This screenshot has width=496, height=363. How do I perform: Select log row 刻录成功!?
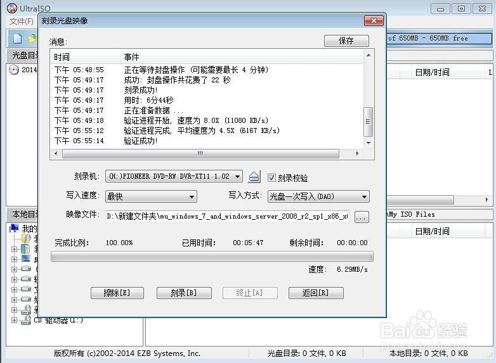(x=207, y=90)
